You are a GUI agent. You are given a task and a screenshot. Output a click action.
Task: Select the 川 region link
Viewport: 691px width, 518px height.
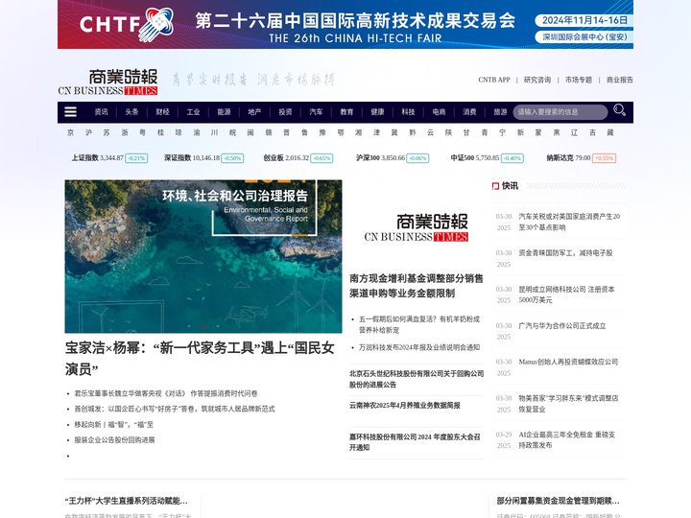214,132
